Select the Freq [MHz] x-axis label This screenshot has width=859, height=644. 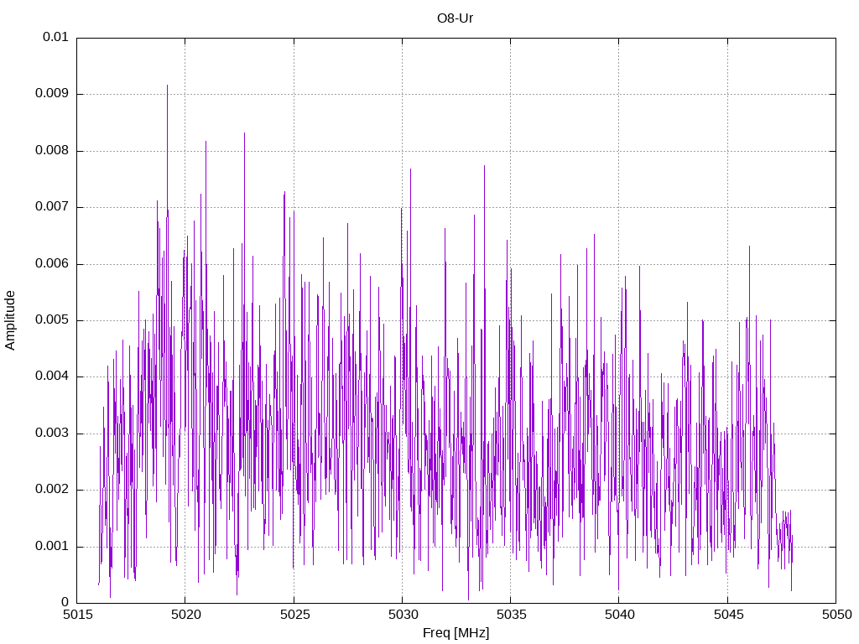pos(456,633)
